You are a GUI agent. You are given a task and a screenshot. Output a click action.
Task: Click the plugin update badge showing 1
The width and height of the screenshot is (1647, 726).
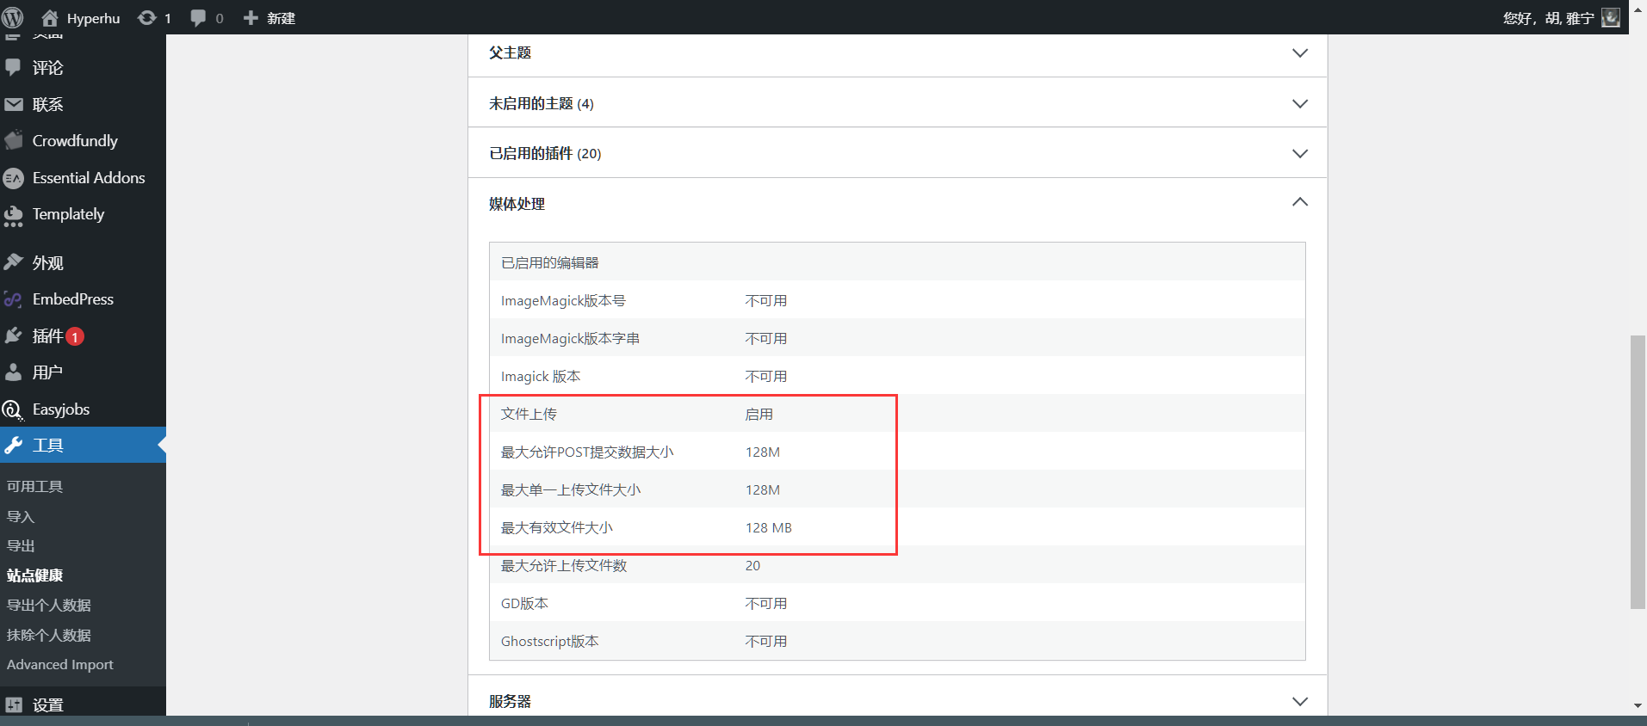[75, 336]
